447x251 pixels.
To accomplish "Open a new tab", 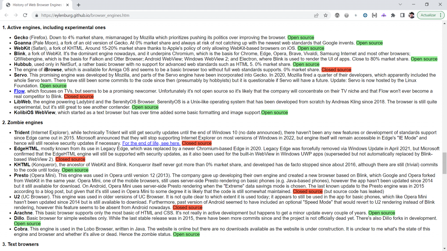I will (79, 5).
